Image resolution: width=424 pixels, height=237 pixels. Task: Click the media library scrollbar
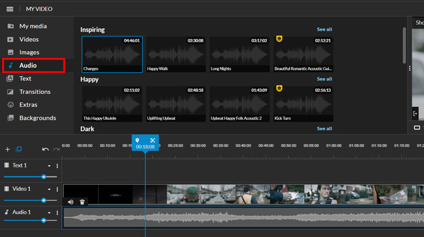coord(404,46)
